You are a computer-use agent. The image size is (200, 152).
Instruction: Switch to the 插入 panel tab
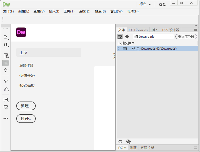click(x=155, y=30)
